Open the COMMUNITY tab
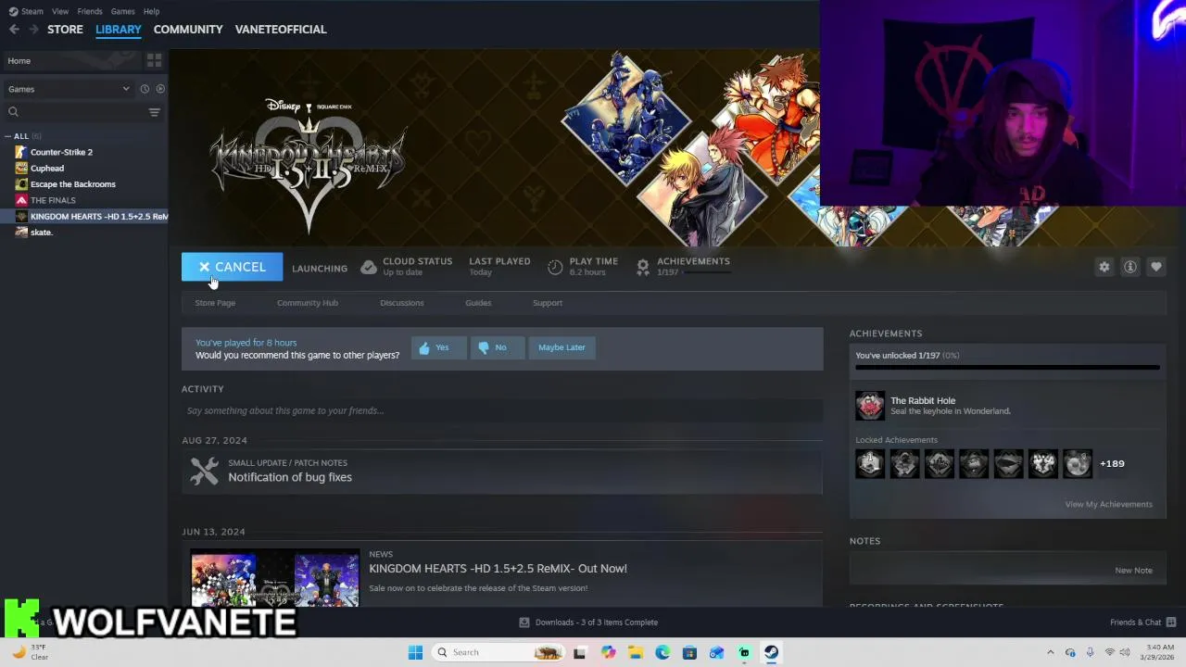Screen dimensions: 1186x667 click(x=188, y=30)
